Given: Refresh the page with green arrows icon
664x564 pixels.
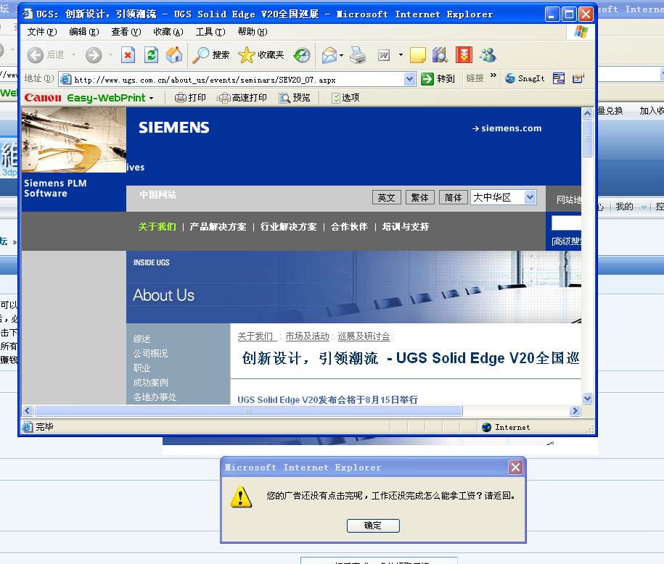Looking at the screenshot, I should (x=151, y=55).
